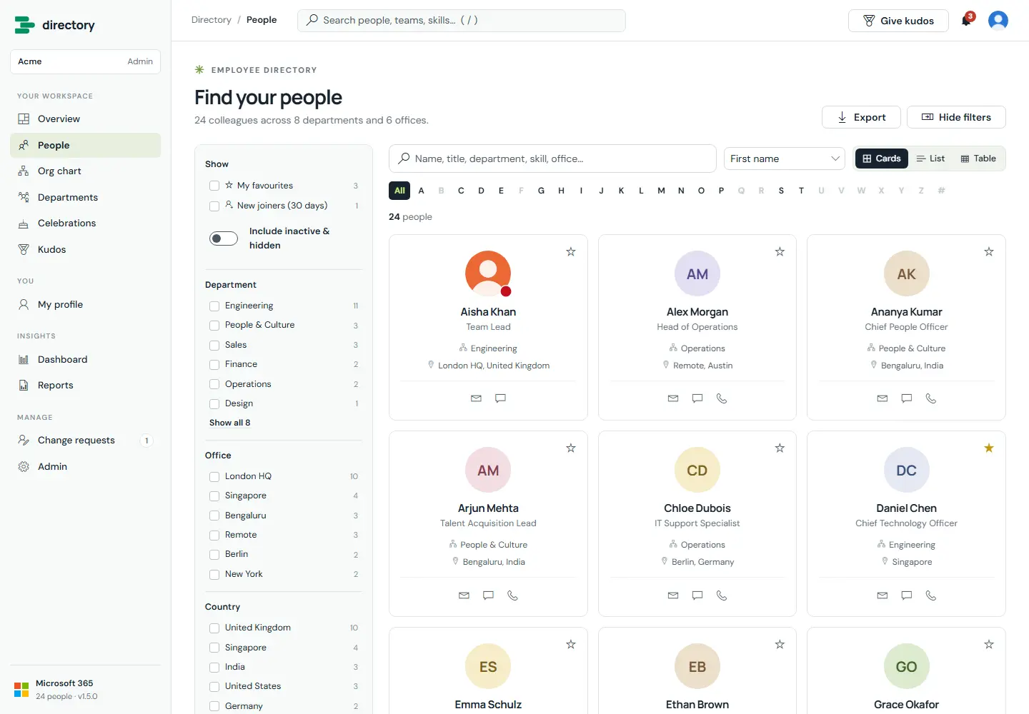Switch to Table view
The height and width of the screenshot is (714, 1029).
tap(978, 159)
